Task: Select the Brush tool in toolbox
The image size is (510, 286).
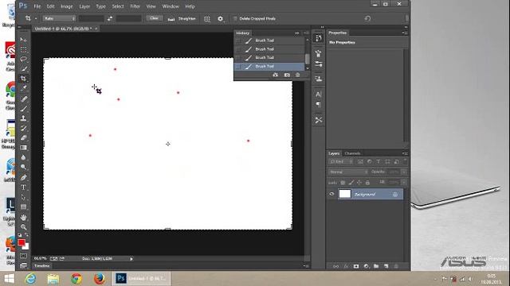Action: pyautogui.click(x=23, y=109)
